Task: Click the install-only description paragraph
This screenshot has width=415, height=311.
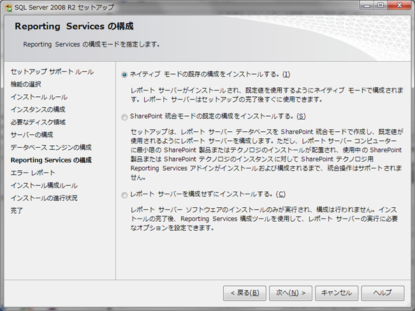Action: (264, 219)
